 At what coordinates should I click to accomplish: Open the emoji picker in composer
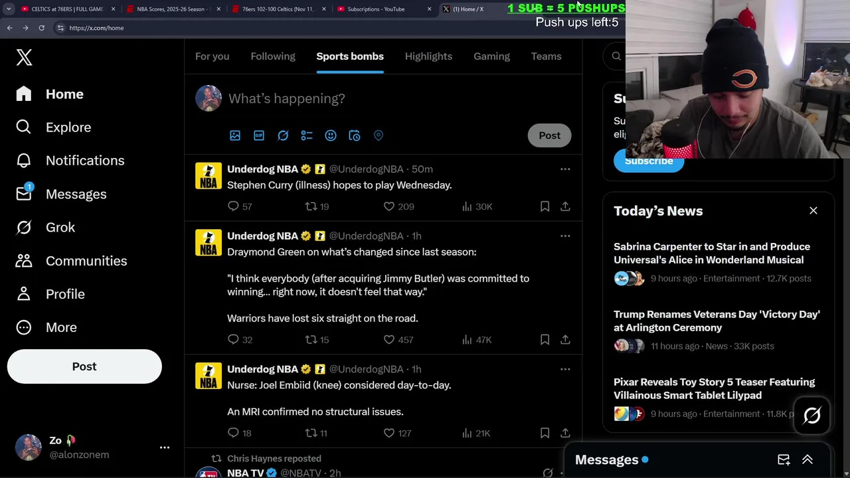click(331, 135)
